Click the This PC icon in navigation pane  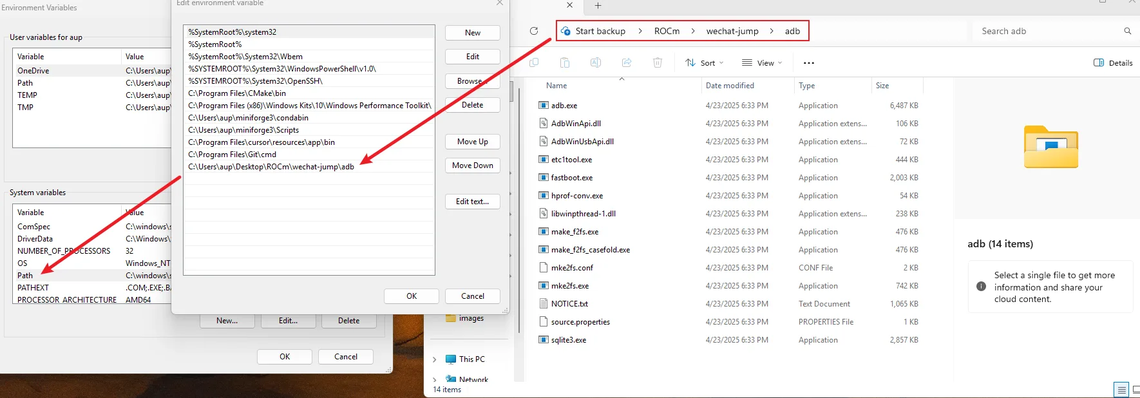(x=451, y=359)
